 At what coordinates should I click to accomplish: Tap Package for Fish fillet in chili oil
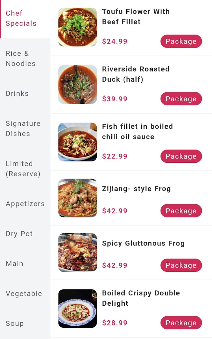click(x=181, y=156)
